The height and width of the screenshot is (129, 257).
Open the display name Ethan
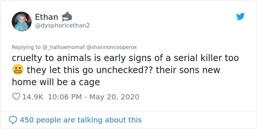pos(47,17)
